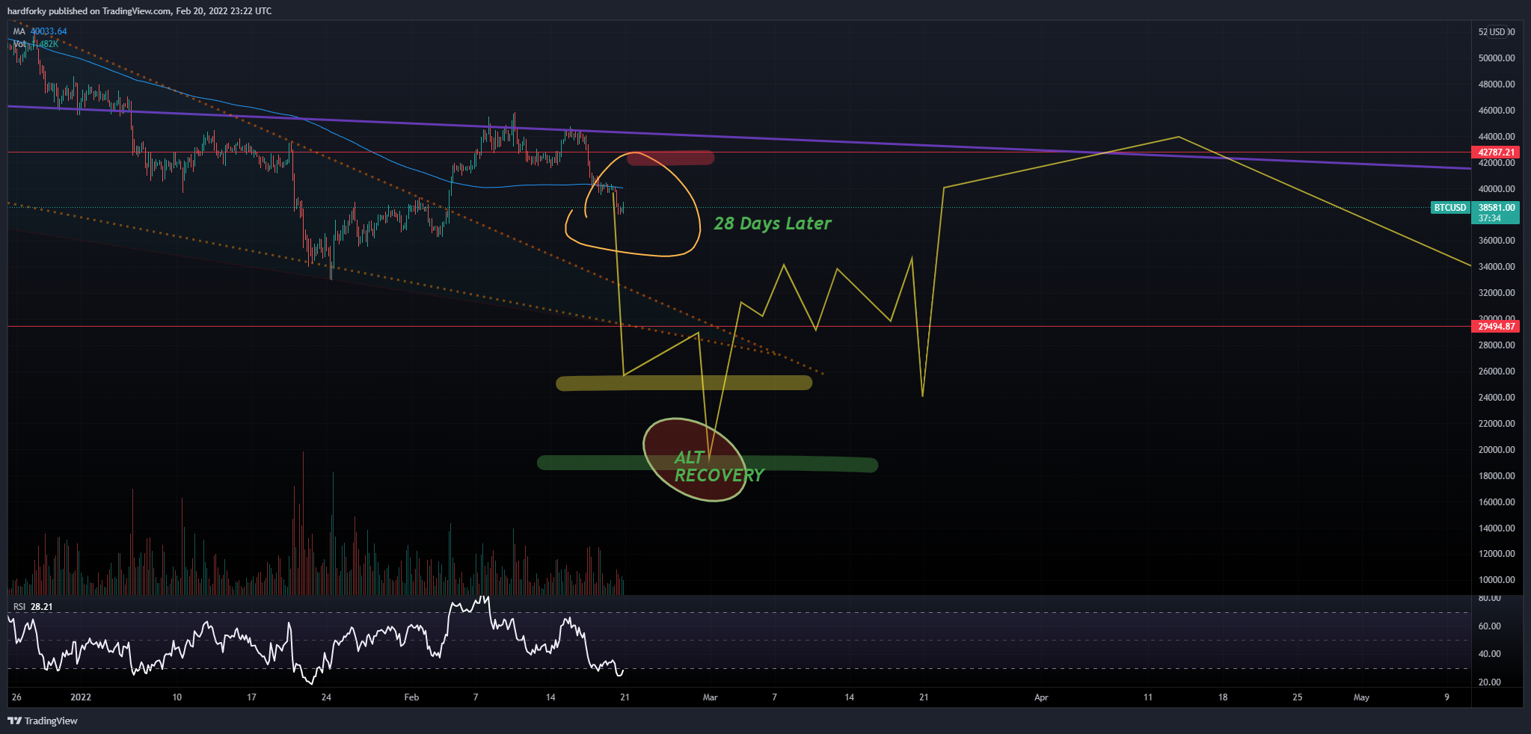
Task: Click the 2022 date label on time axis
Action: click(81, 697)
